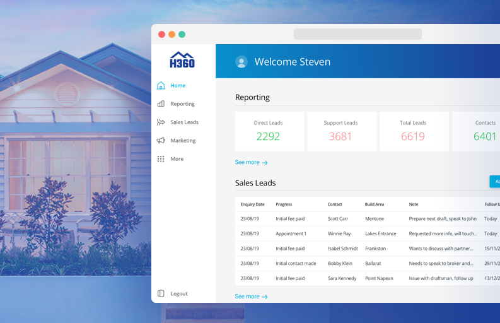Viewport: 500px width, 323px height.
Task: Select contact Sara Kennedy
Action: (x=342, y=278)
